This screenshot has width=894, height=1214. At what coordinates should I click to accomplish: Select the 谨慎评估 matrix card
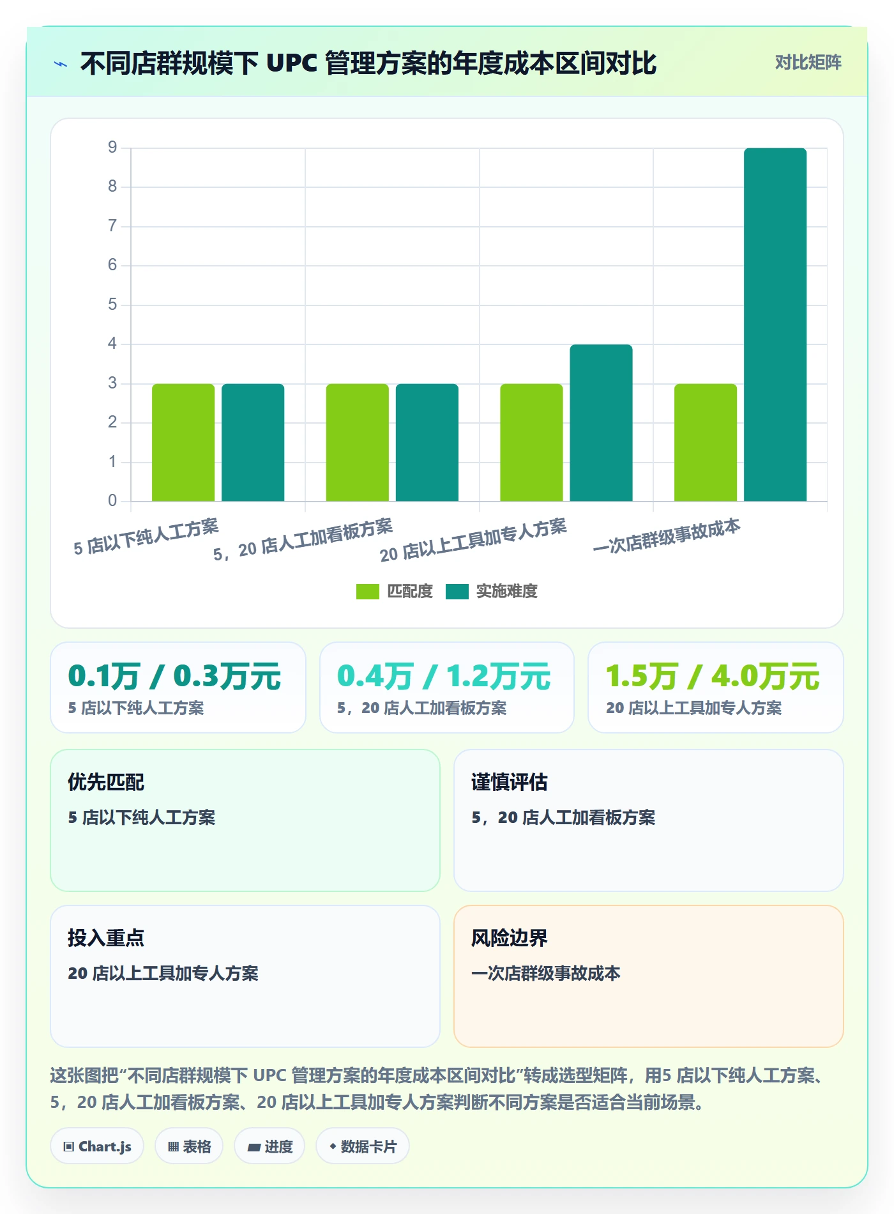(649, 820)
